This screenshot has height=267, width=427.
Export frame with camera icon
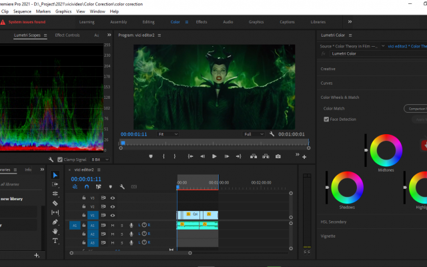click(x=278, y=156)
